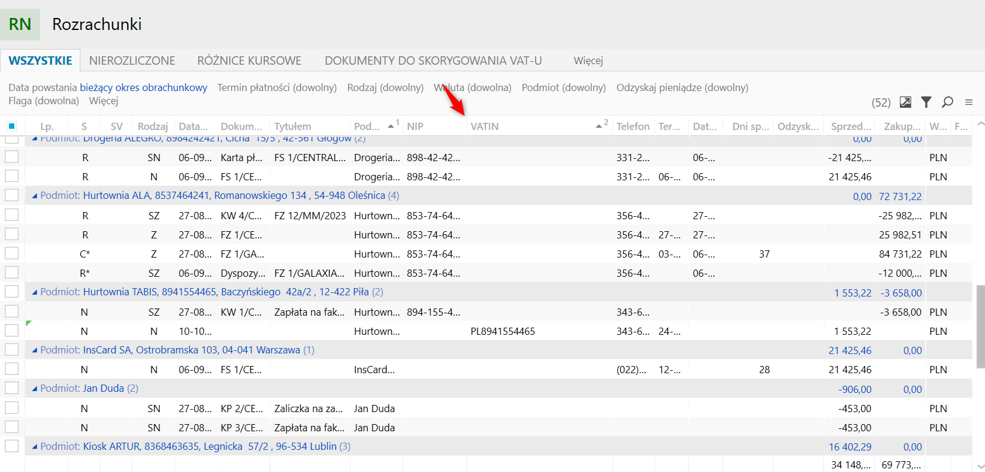Switch to the NIEROZLICZONE tab
This screenshot has height=472, width=985.
pos(132,60)
